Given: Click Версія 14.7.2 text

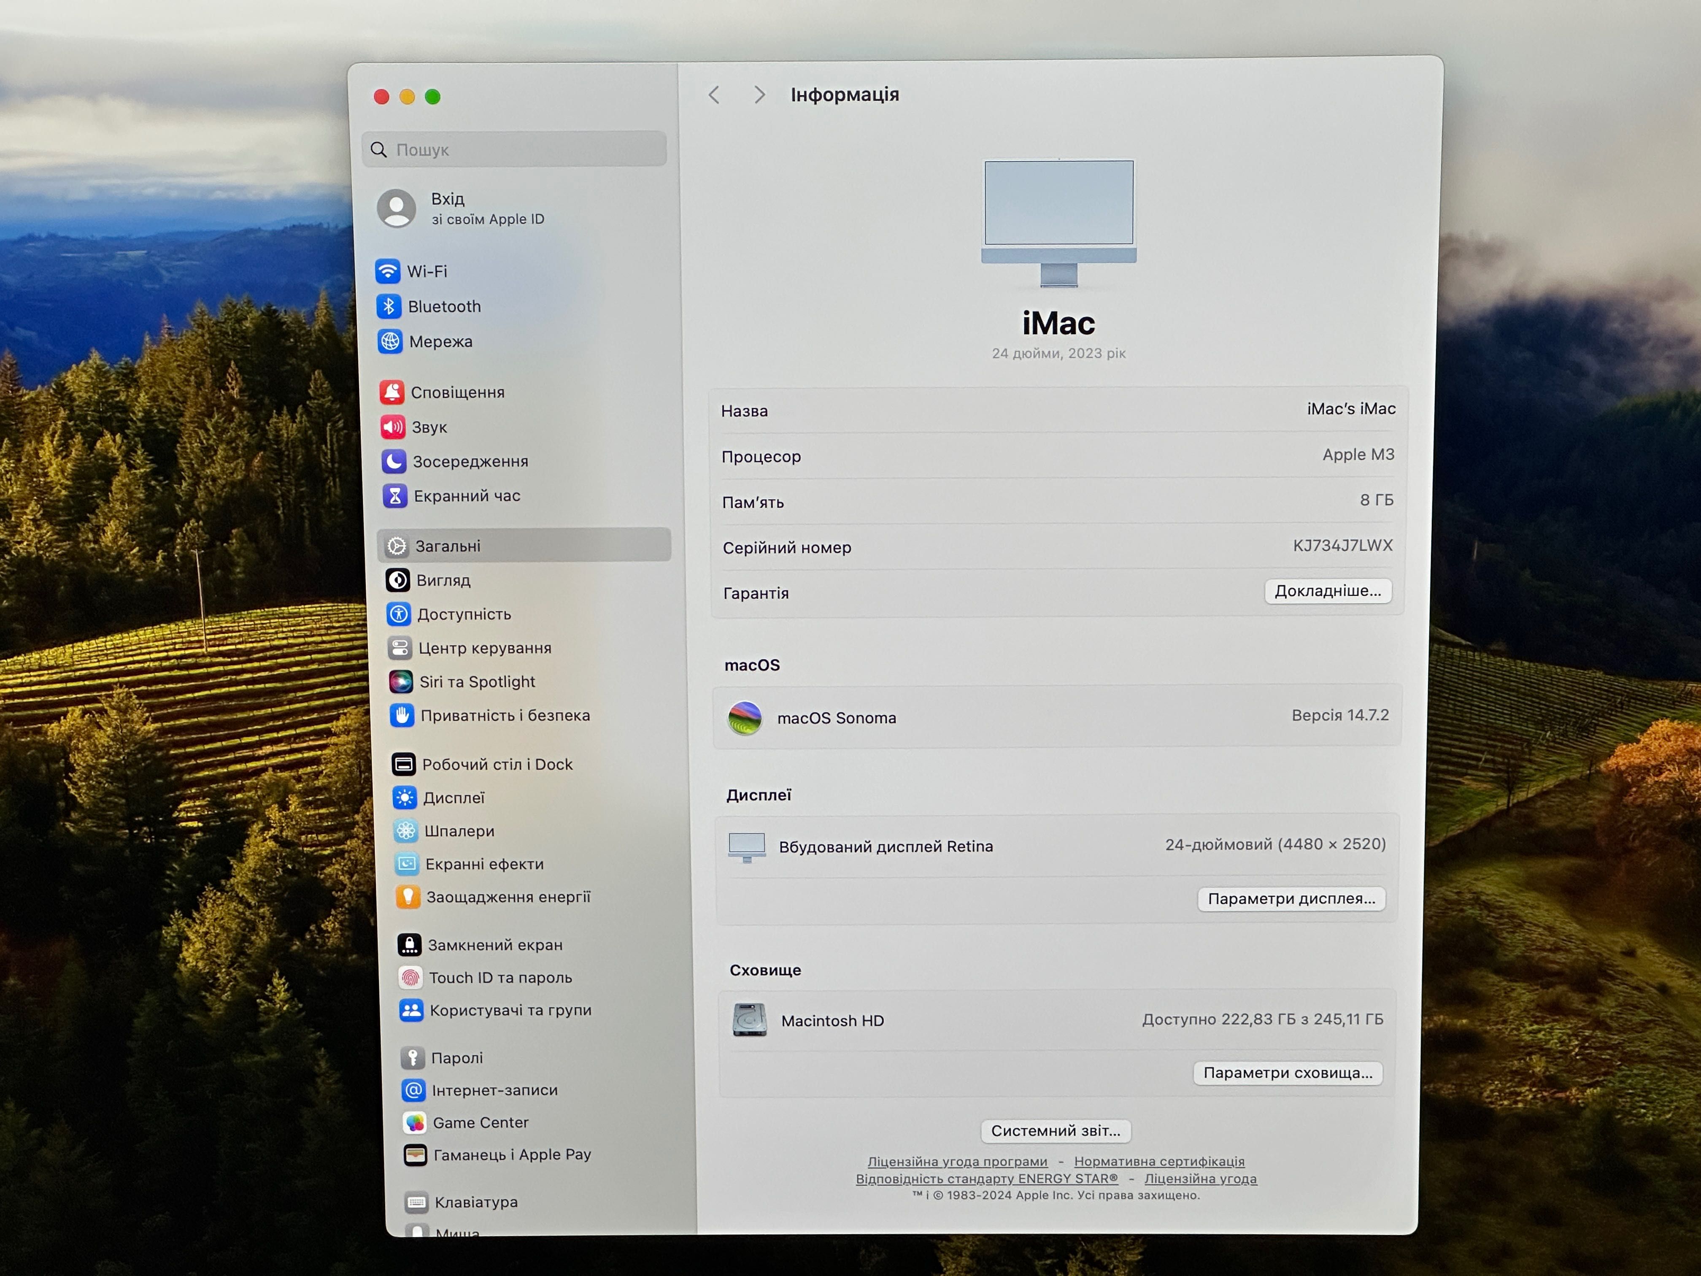Looking at the screenshot, I should [x=1340, y=715].
